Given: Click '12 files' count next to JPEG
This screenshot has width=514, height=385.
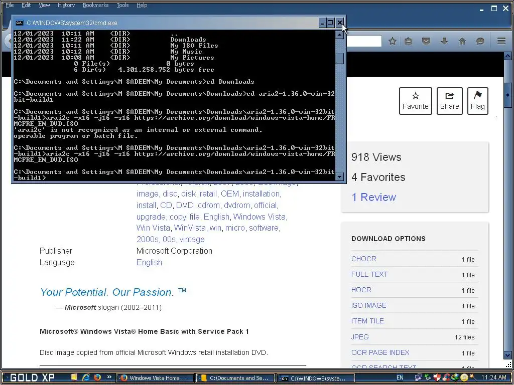Looking at the screenshot, I should tap(464, 337).
